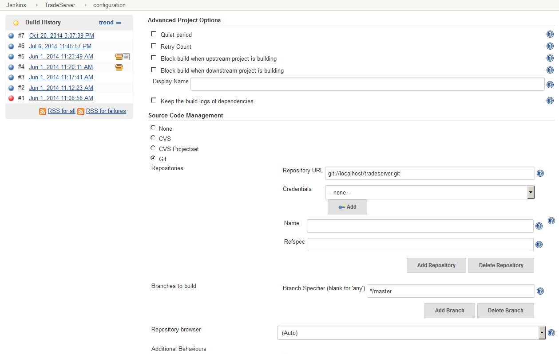The image size is (559, 354).
Task: Open build Oct 20, 2014 3:07:39 PM
Action: [x=62, y=35]
